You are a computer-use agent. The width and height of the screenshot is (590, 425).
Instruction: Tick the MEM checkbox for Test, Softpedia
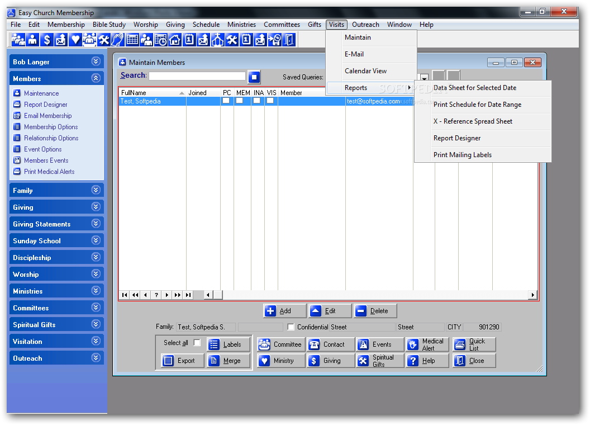tap(239, 101)
